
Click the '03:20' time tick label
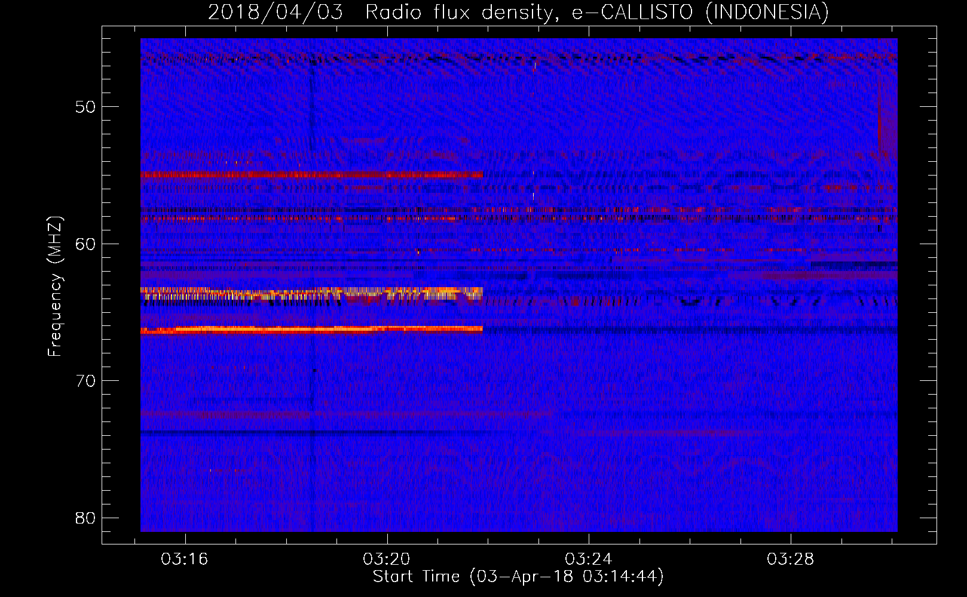pos(387,559)
